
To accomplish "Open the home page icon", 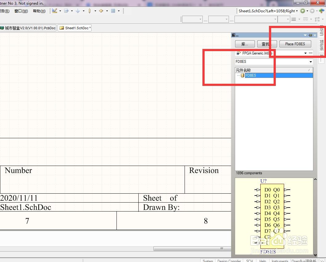I will pos(322,10).
